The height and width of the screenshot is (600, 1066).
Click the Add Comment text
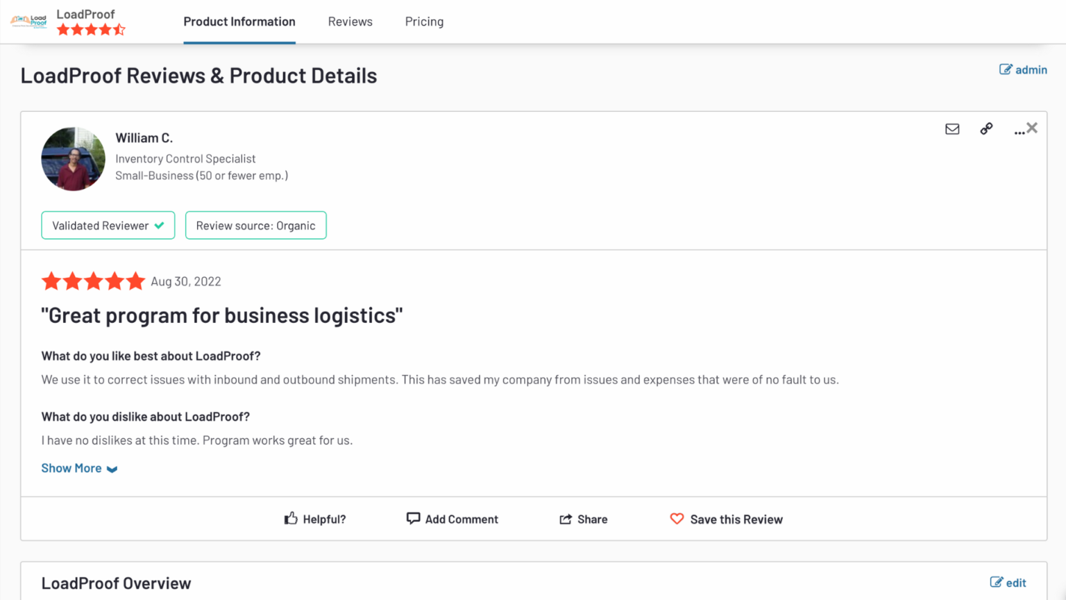tap(462, 519)
